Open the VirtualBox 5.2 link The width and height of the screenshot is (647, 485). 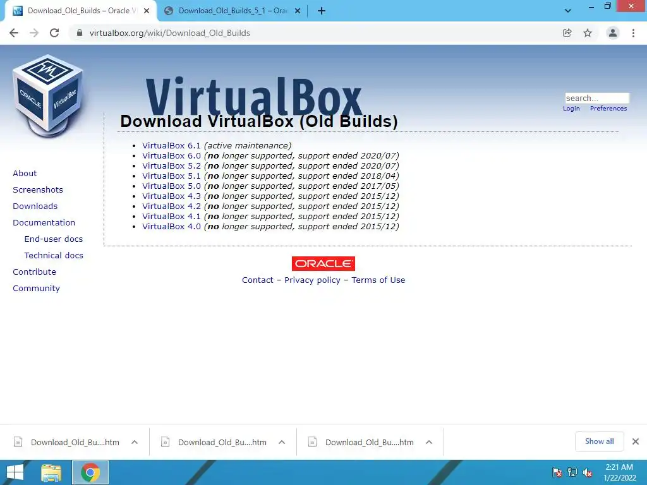171,166
